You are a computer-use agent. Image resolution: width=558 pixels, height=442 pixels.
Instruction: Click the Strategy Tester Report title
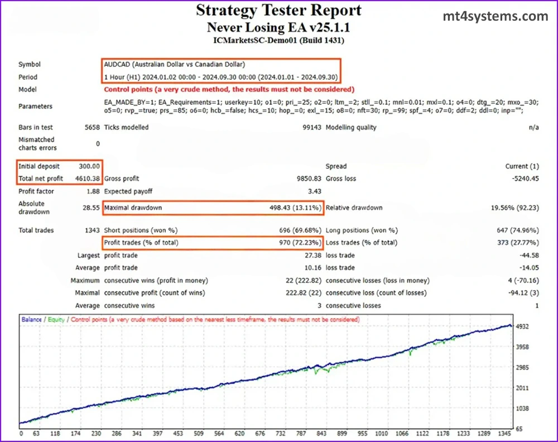(x=278, y=11)
